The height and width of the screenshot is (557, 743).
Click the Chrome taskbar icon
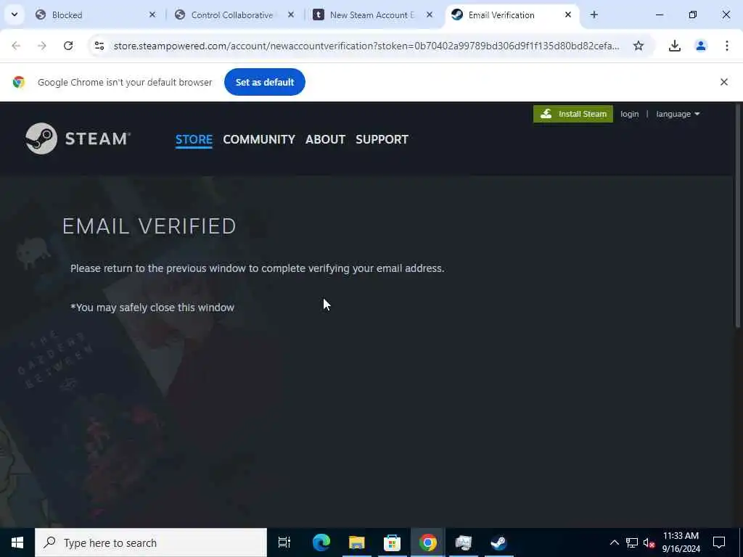click(x=427, y=542)
